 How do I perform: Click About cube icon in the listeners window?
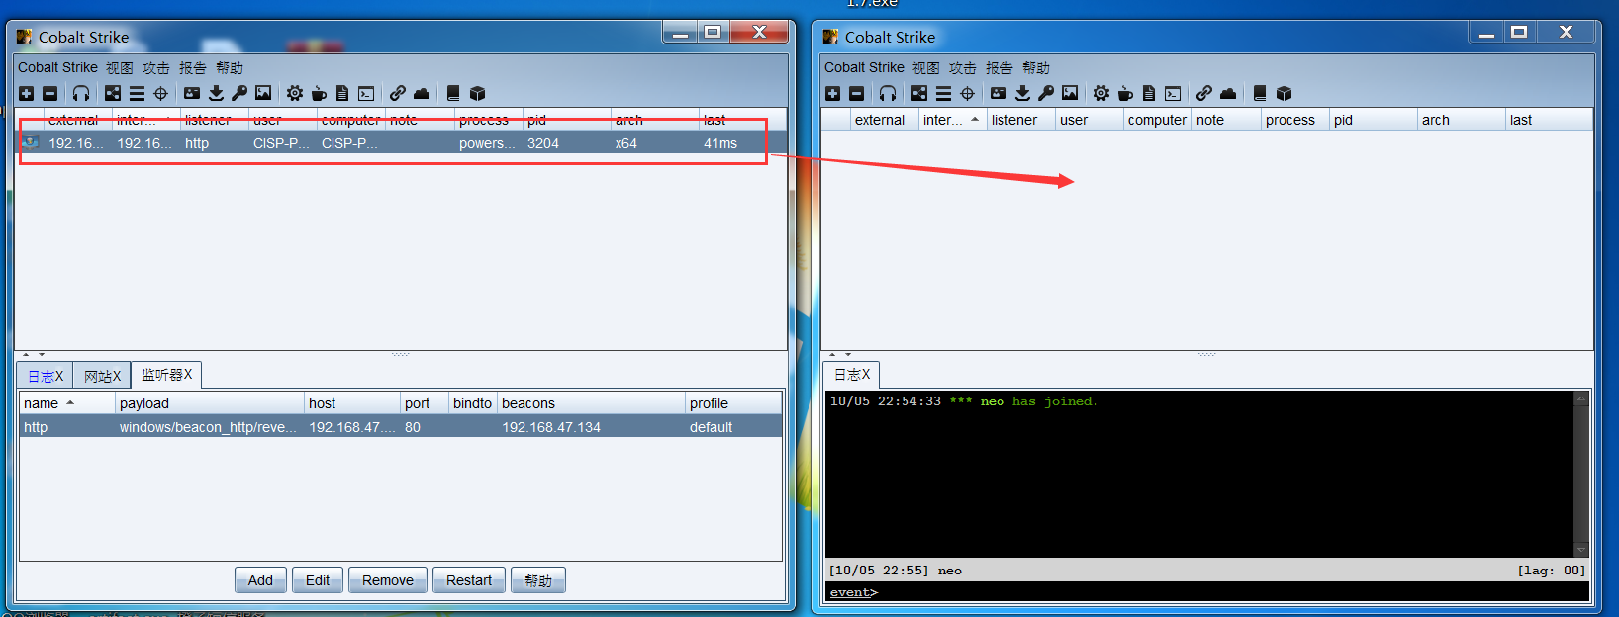click(x=477, y=93)
